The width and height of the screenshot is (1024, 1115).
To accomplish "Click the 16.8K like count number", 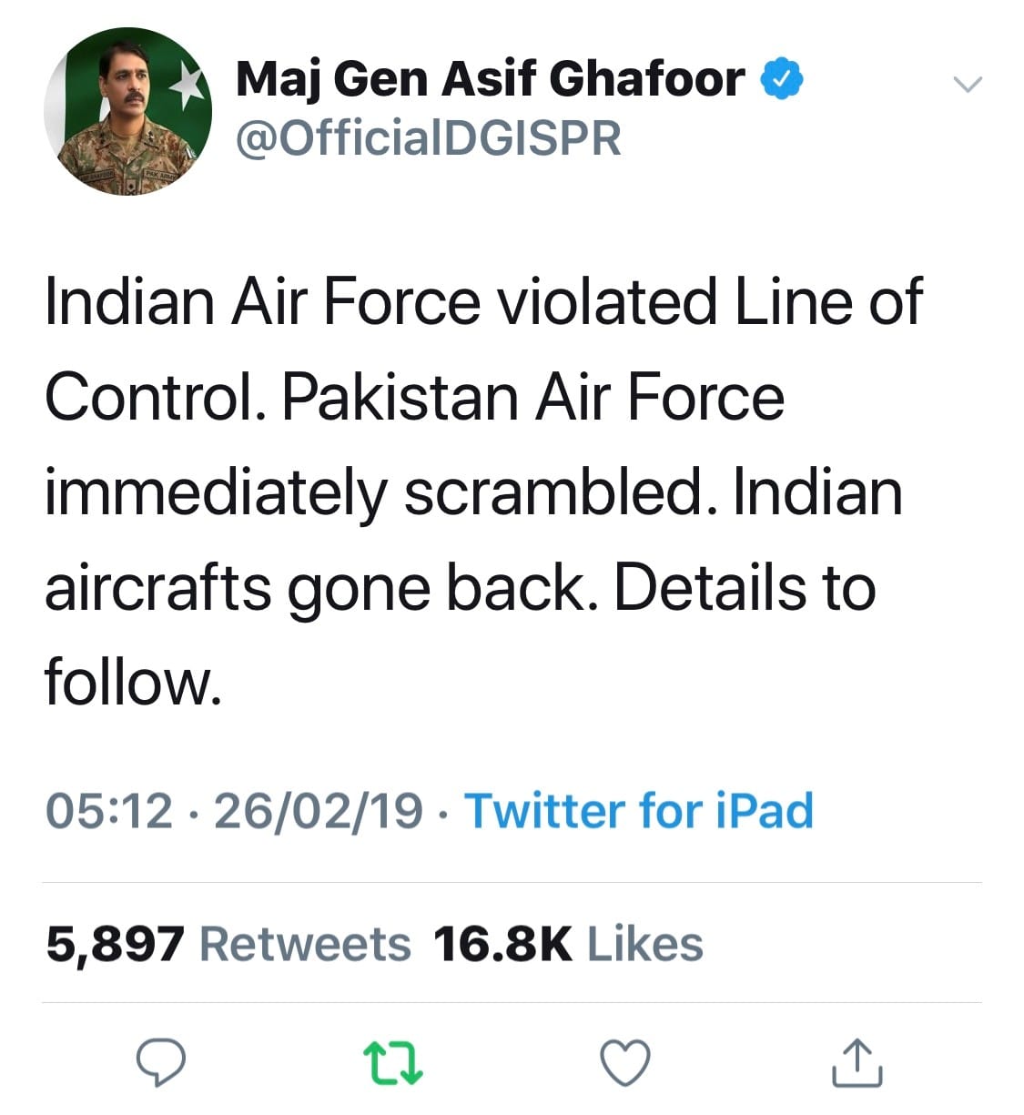I will [x=502, y=944].
